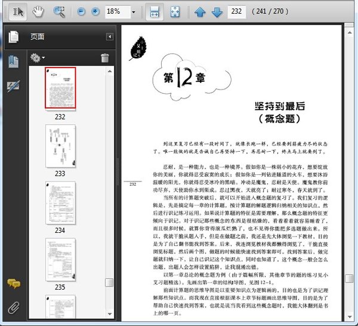The height and width of the screenshot is (326, 358).
Task: Activate the Hand pan tool
Action: point(38,11)
